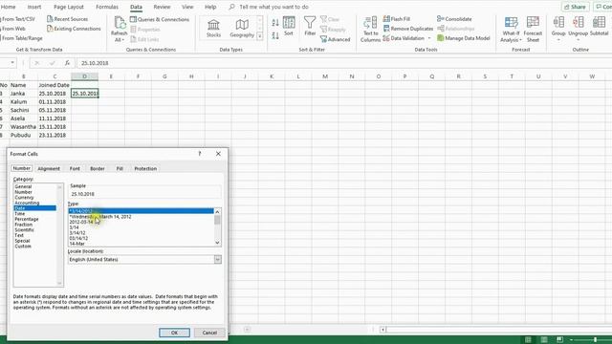Viewport: 612px width, 344px height.
Task: Select the Stocks data type
Action: pos(213,28)
